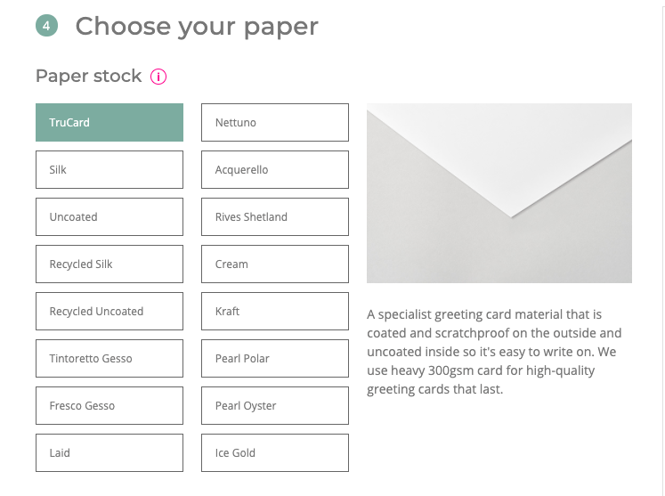Pick Pearl Oyster paper stock
Image resolution: width=665 pixels, height=496 pixels.
coord(275,406)
